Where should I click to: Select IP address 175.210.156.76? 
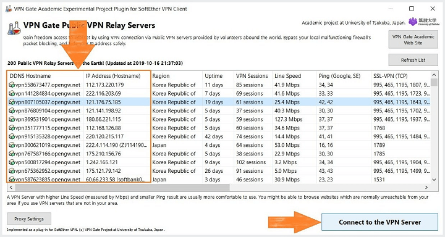pos(103,154)
